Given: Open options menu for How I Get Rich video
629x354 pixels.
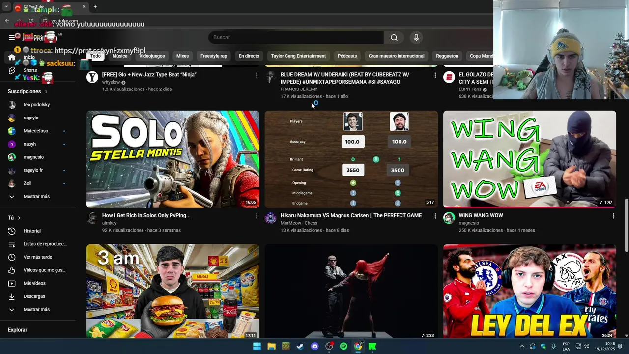Looking at the screenshot, I should (257, 216).
